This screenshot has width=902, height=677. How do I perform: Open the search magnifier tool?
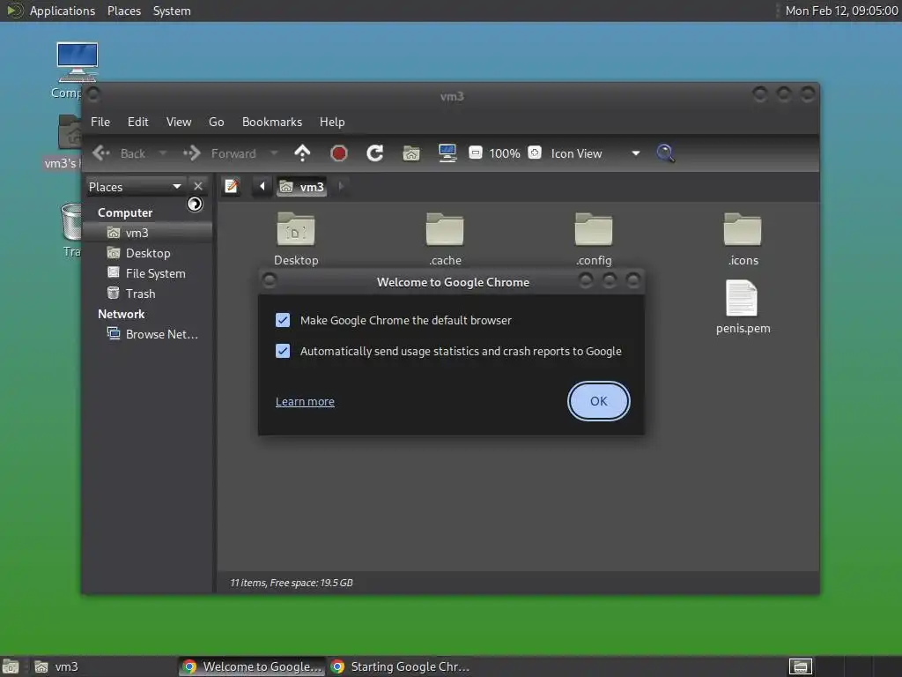(666, 153)
